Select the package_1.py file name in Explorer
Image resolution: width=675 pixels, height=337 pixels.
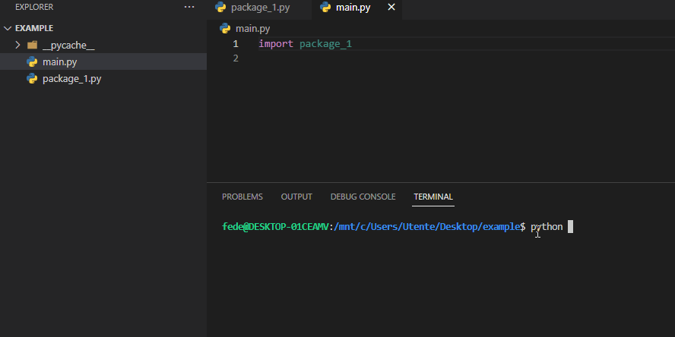[71, 79]
